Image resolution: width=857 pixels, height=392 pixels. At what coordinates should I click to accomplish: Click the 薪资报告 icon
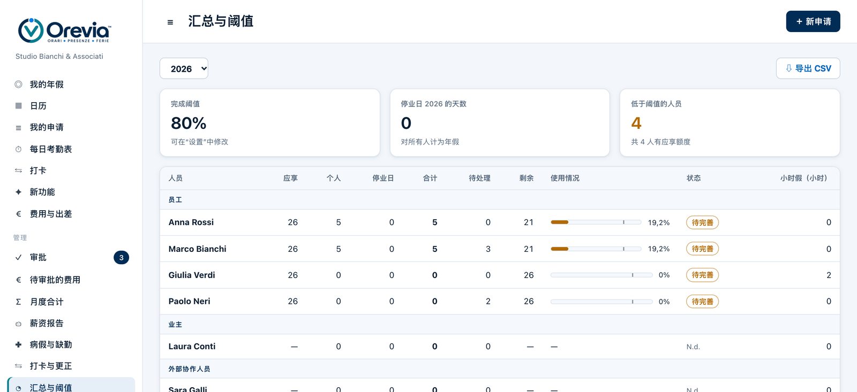tap(18, 324)
